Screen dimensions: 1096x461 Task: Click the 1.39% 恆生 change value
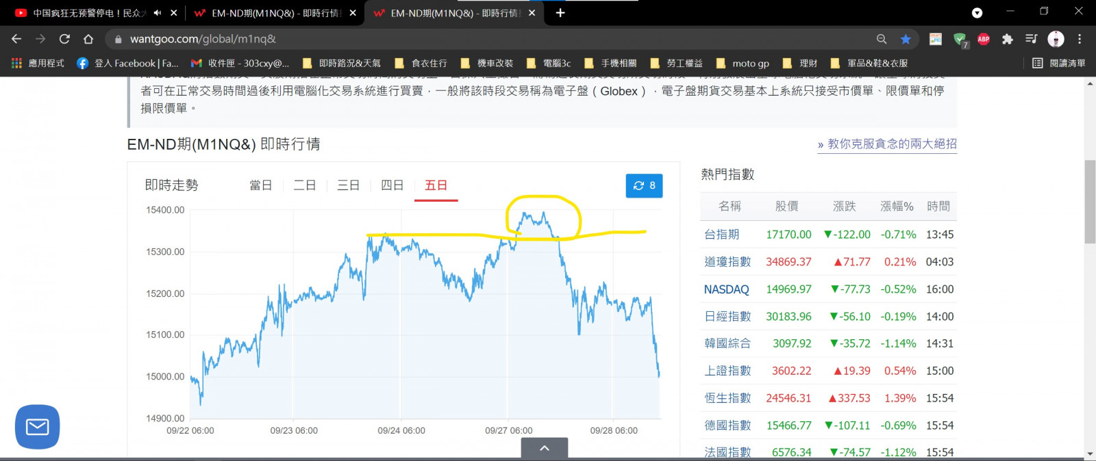(x=900, y=398)
